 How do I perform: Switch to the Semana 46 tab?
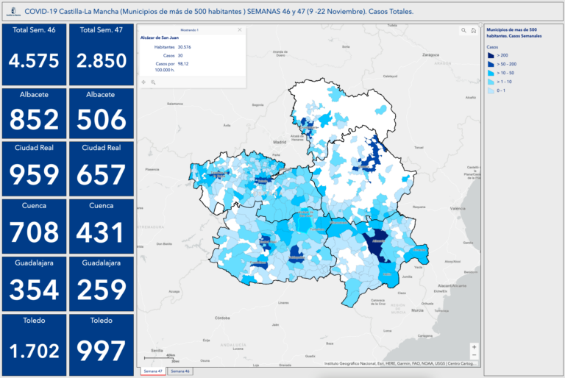[179, 372]
